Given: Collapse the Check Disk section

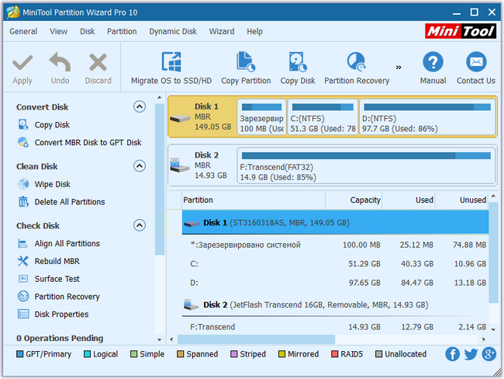Looking at the screenshot, I should pos(140,225).
